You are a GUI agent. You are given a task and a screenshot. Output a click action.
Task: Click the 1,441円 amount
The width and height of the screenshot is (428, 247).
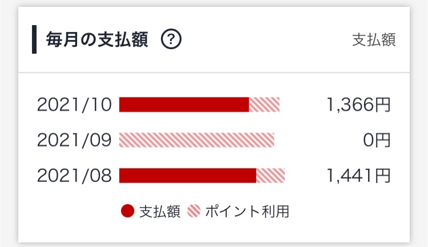pos(358,175)
